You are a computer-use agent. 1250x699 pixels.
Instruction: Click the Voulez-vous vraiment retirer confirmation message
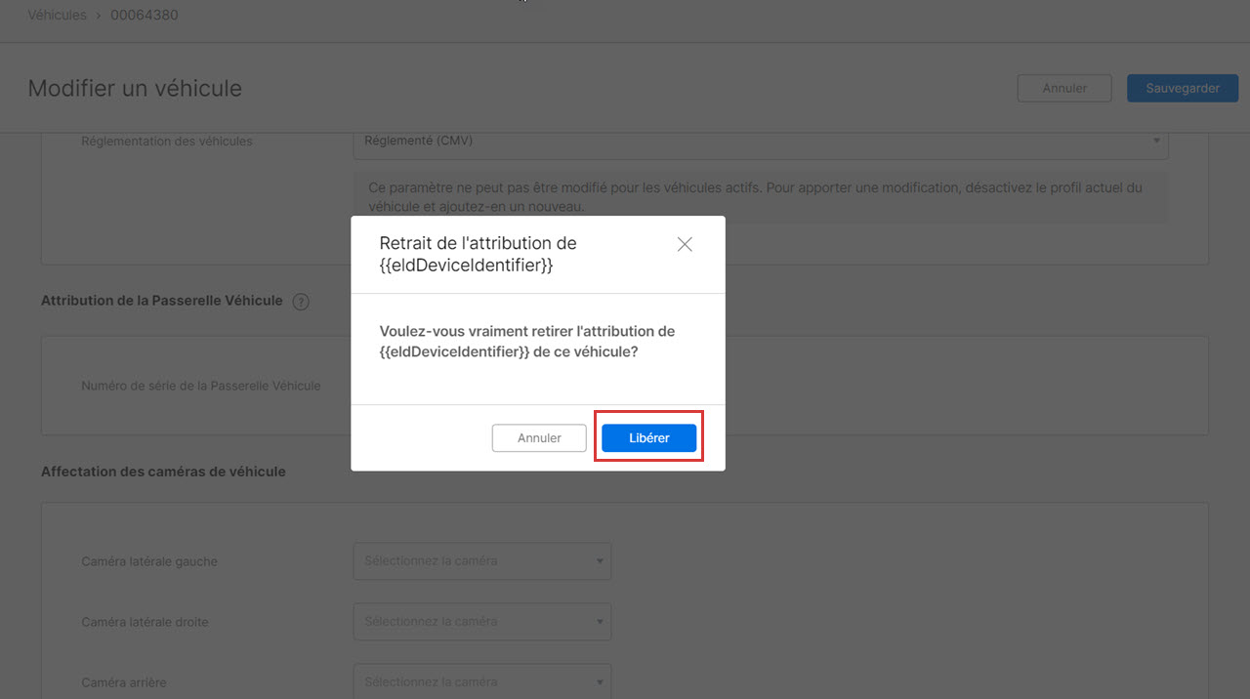[x=526, y=342]
